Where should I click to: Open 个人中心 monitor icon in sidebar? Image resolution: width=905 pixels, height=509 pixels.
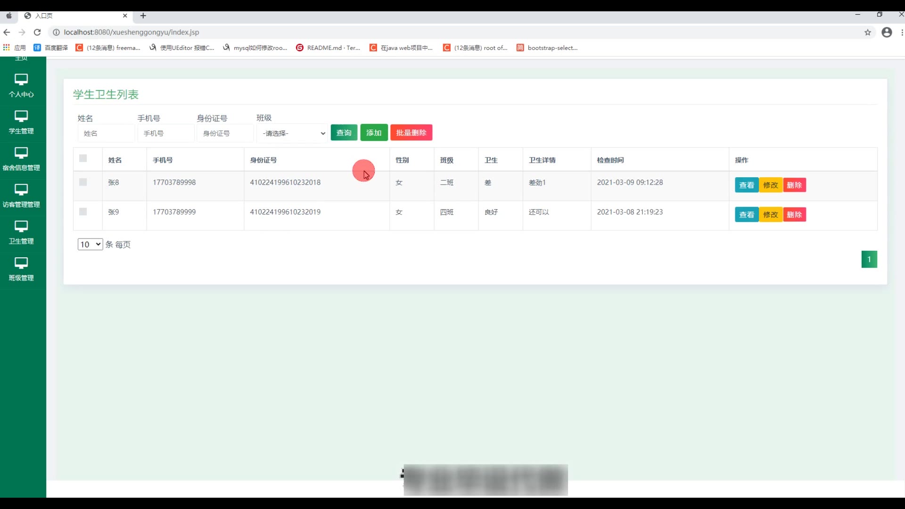click(21, 79)
